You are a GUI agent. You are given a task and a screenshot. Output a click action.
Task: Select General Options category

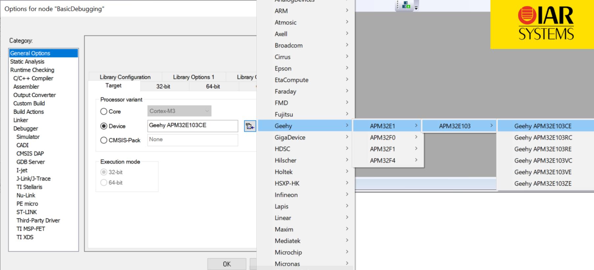[x=43, y=53]
